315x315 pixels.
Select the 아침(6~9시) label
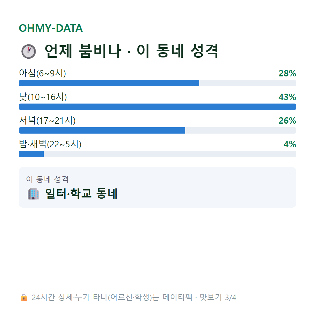click(42, 73)
